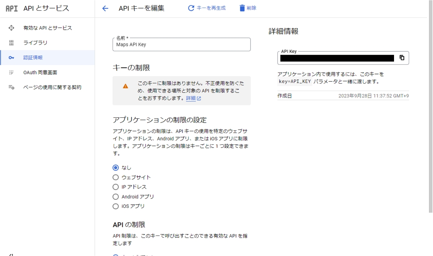Copy the API Key using the copy icon
433x256 pixels.
tap(402, 57)
